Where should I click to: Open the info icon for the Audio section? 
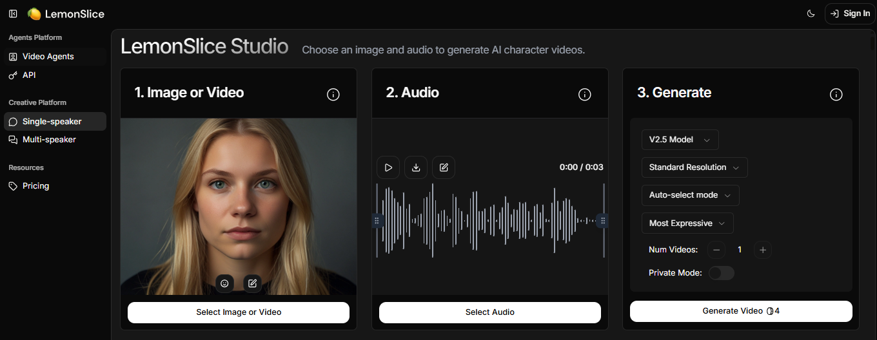pos(585,95)
